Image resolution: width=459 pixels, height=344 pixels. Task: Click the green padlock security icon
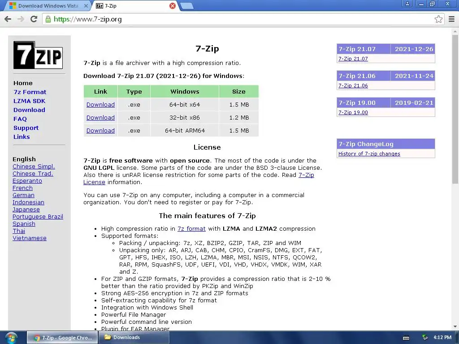coord(48,19)
